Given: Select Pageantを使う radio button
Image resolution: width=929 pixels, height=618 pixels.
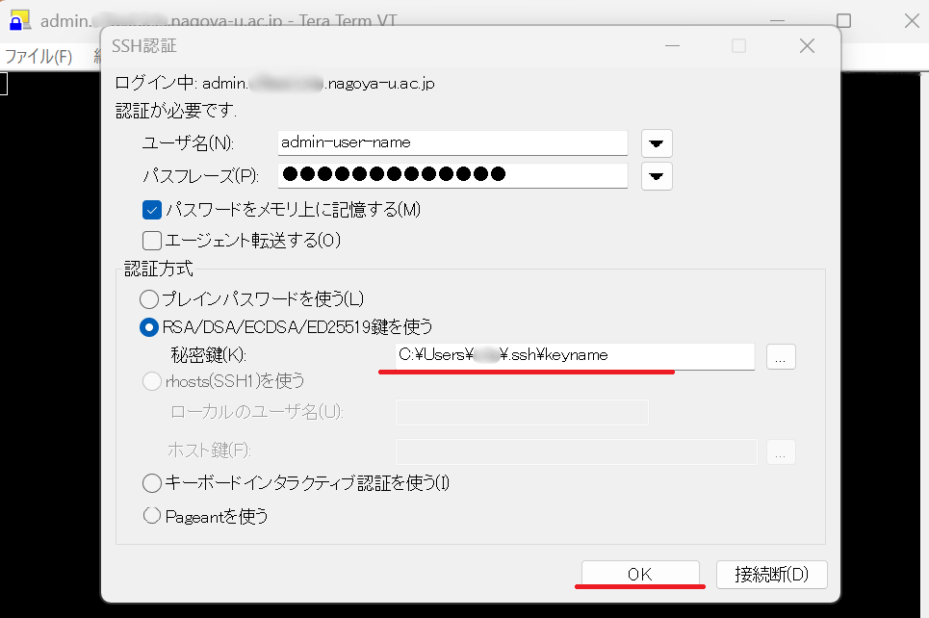Looking at the screenshot, I should coord(152,516).
